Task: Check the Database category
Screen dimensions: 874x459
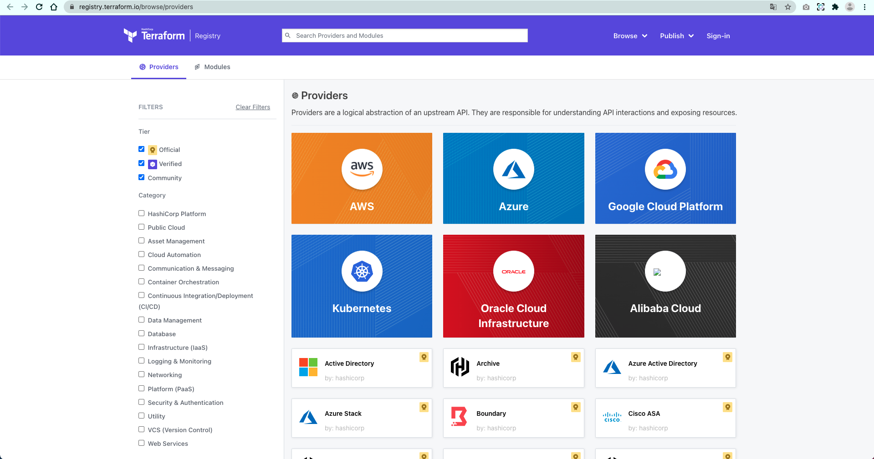Action: [x=142, y=333]
